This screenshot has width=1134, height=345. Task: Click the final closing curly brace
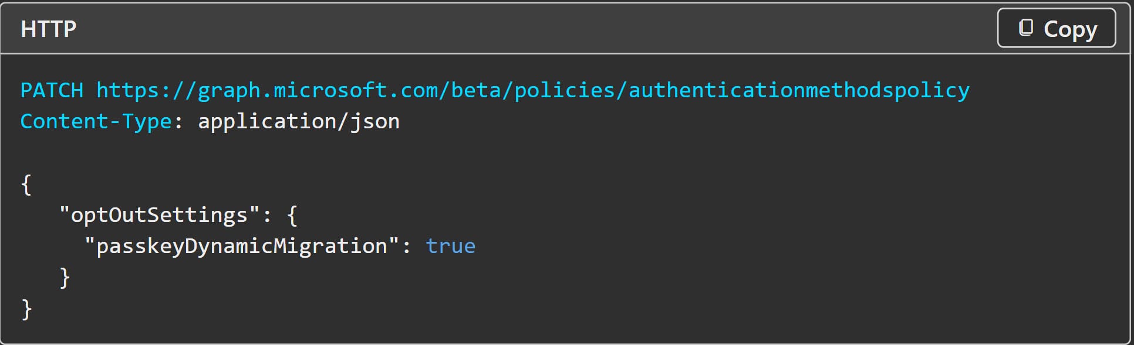pyautogui.click(x=26, y=309)
